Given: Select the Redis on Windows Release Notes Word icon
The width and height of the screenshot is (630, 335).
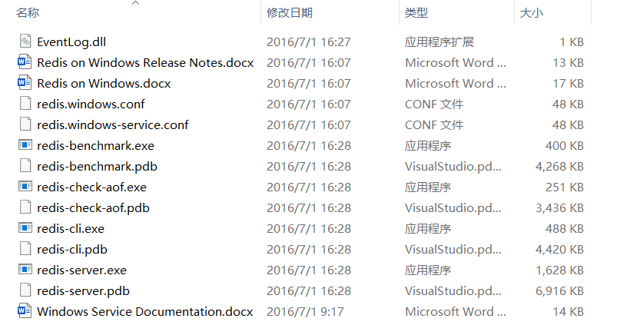Looking at the screenshot, I should pos(25,62).
